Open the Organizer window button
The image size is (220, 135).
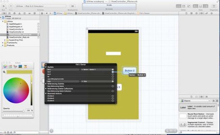(214, 6)
